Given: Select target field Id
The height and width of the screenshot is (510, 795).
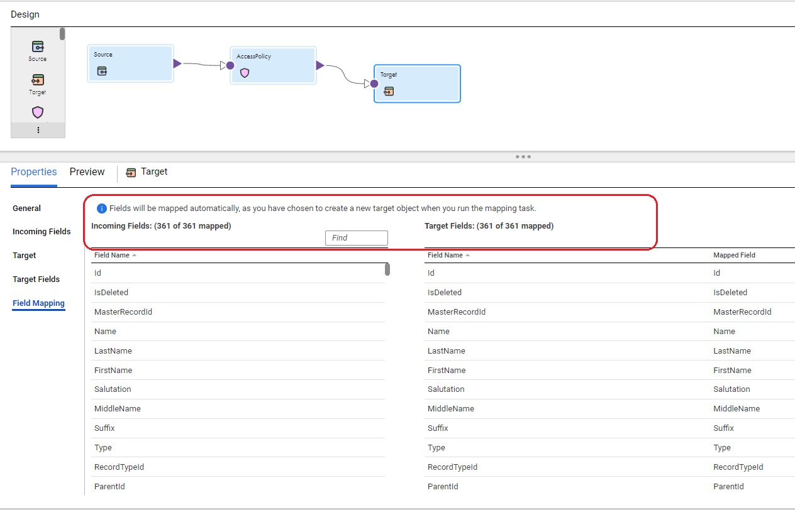Looking at the screenshot, I should click(x=431, y=273).
